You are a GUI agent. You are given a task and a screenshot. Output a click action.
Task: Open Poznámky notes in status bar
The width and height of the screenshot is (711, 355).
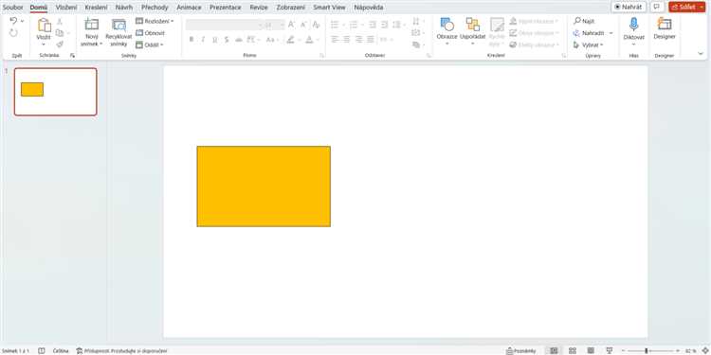[521, 351]
